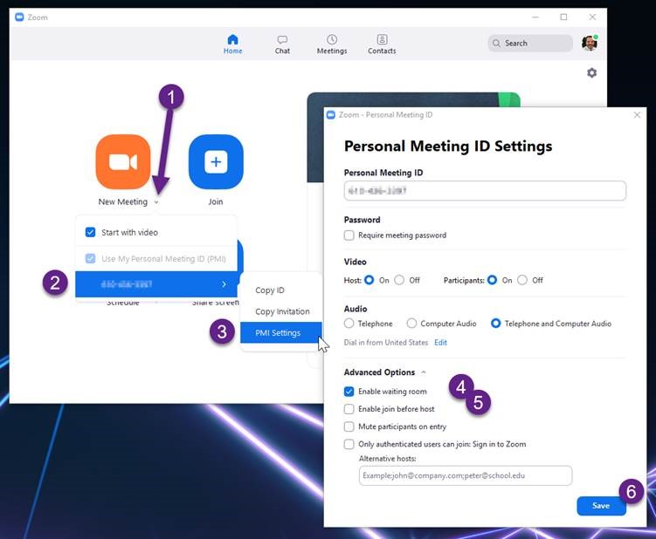The height and width of the screenshot is (539, 656).
Task: Open the Meetings tab
Action: click(332, 44)
